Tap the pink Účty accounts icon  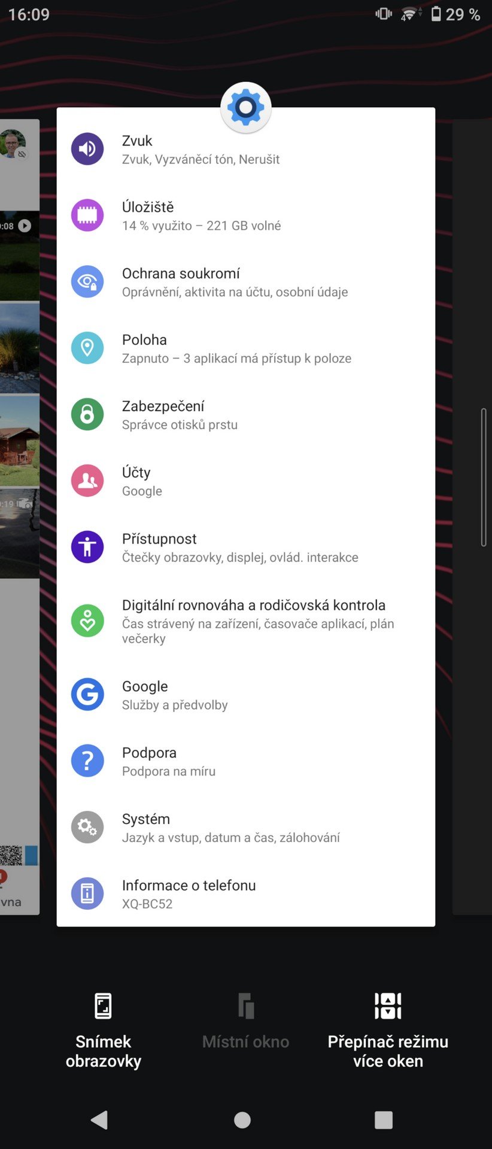(x=87, y=481)
